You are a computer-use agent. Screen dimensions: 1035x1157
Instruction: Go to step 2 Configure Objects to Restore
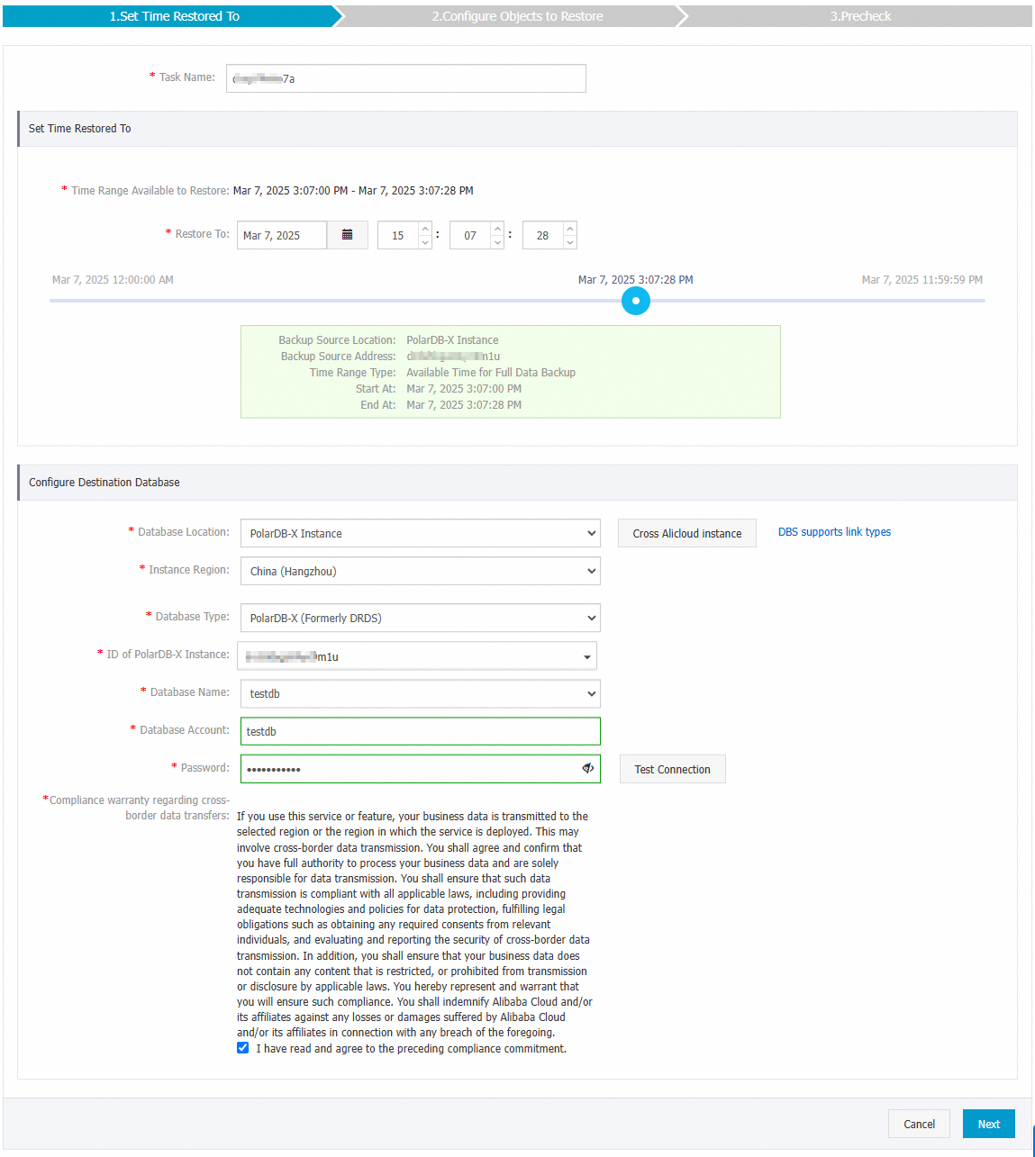(517, 16)
